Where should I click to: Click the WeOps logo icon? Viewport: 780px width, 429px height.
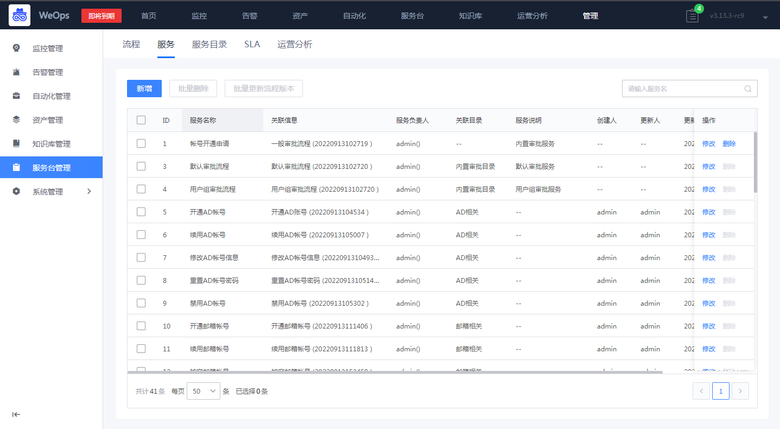pos(20,16)
